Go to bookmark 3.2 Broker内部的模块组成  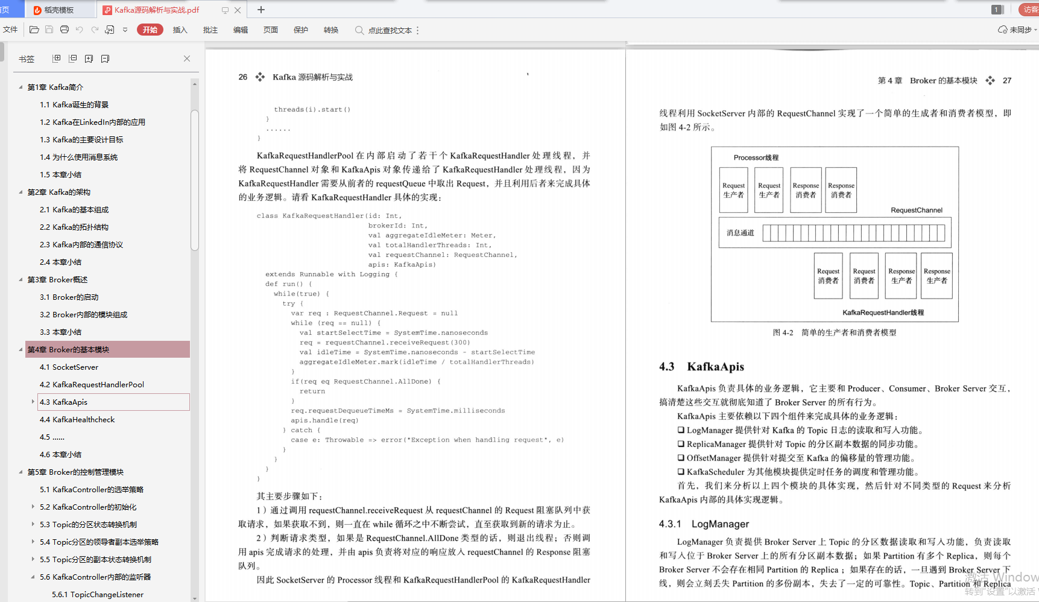(83, 315)
